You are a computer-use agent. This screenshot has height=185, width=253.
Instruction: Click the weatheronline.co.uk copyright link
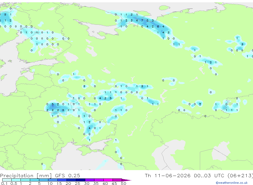click(232, 183)
